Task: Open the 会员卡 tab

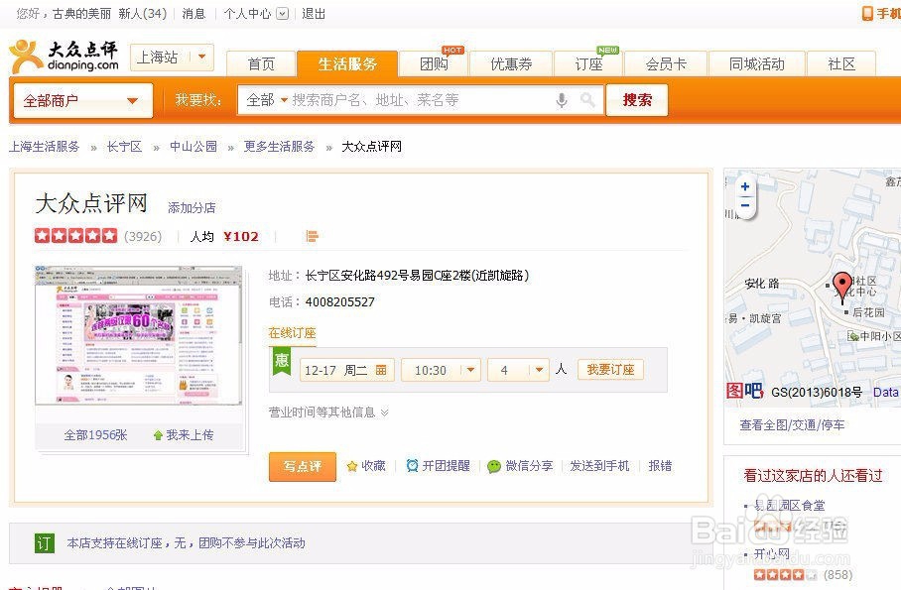Action: 666,64
